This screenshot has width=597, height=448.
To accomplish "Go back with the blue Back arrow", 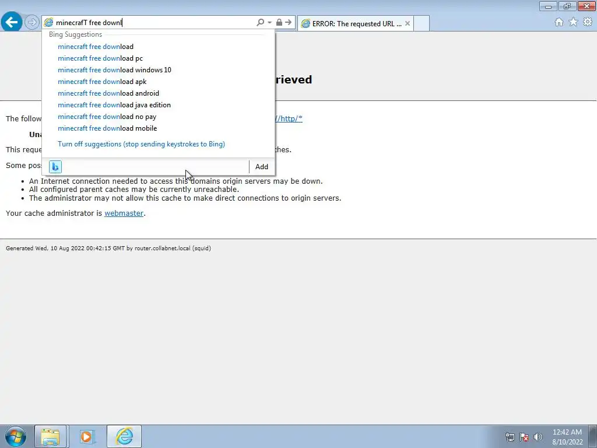I will tap(12, 22).
